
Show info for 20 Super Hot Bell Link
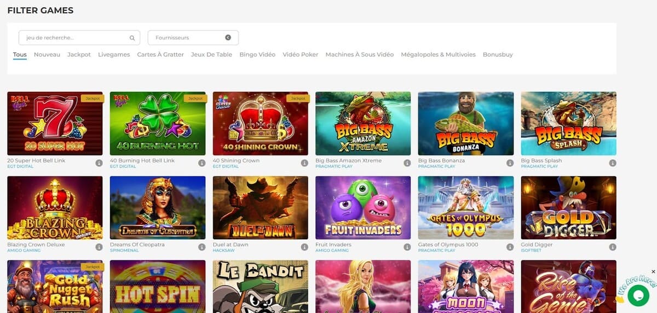click(x=99, y=163)
